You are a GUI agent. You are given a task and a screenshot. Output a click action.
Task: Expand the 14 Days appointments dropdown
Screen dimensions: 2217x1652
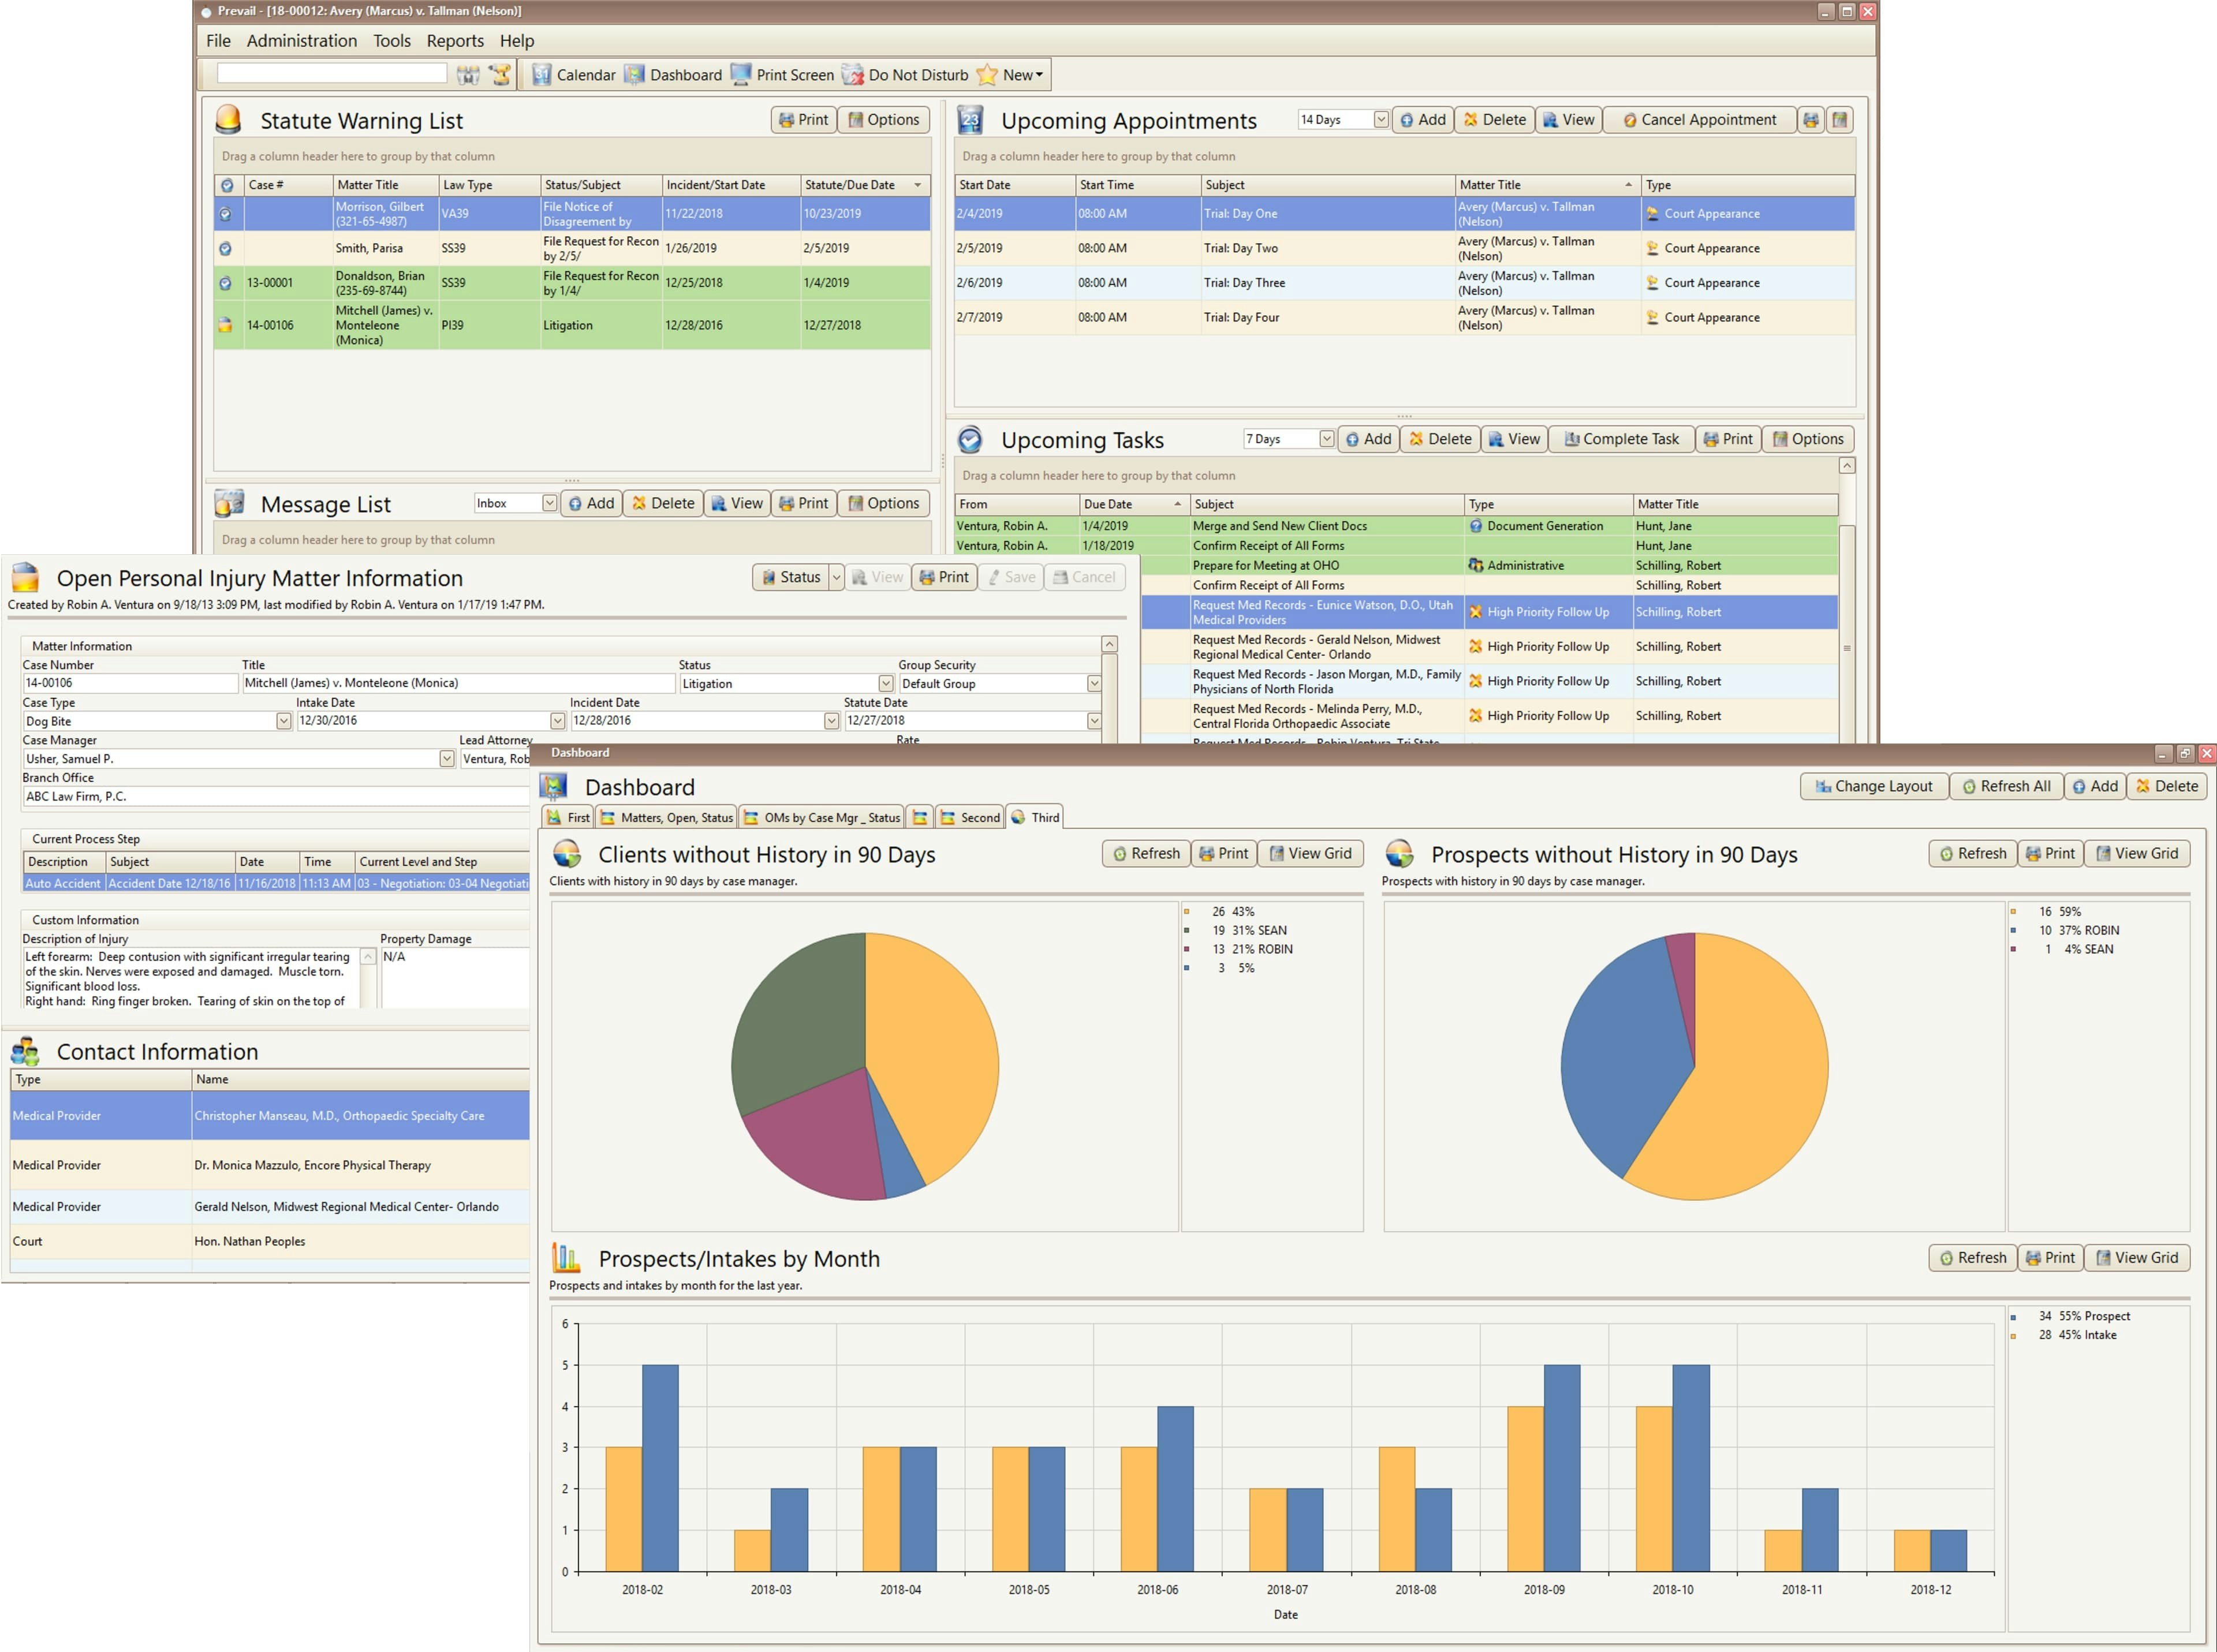[x=1380, y=120]
